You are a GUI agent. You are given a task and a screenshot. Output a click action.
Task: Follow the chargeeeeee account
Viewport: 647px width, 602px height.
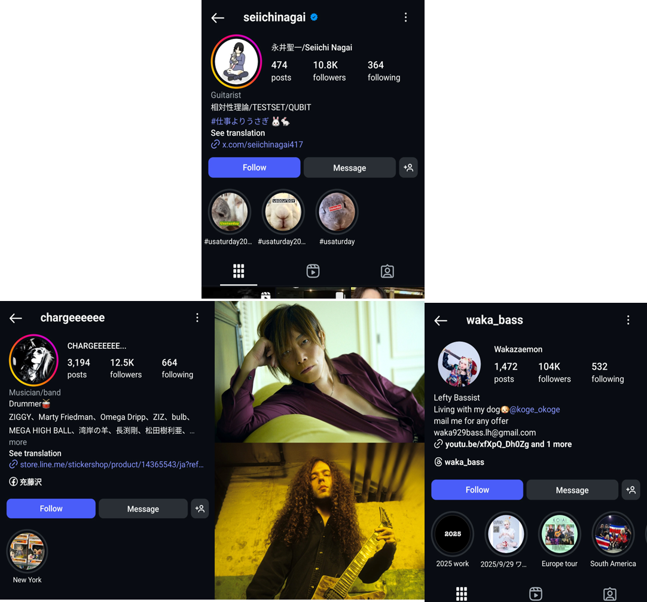point(51,509)
